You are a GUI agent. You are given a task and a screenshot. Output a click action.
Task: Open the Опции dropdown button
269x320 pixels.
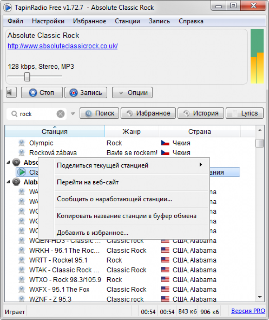(x=132, y=92)
